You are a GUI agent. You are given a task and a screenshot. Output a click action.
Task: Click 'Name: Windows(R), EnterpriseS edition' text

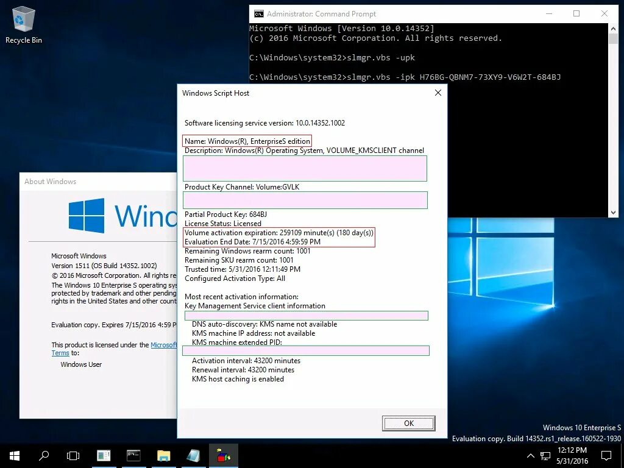click(x=247, y=141)
